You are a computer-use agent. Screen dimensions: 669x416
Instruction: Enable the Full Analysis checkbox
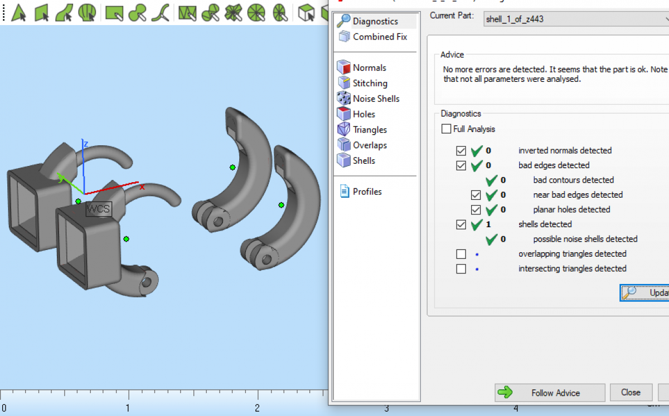(447, 129)
